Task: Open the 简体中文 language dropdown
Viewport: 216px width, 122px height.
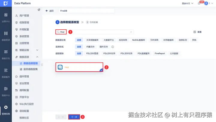Action: coord(187,3)
